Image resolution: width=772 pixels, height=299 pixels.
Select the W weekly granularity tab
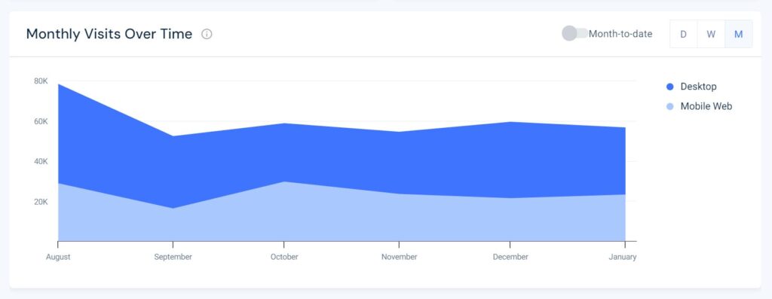(x=711, y=34)
